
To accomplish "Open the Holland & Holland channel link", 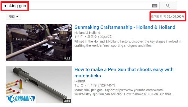I will click(87, 33).
